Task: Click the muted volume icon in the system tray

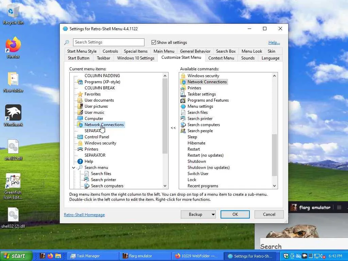Action: [323, 256]
